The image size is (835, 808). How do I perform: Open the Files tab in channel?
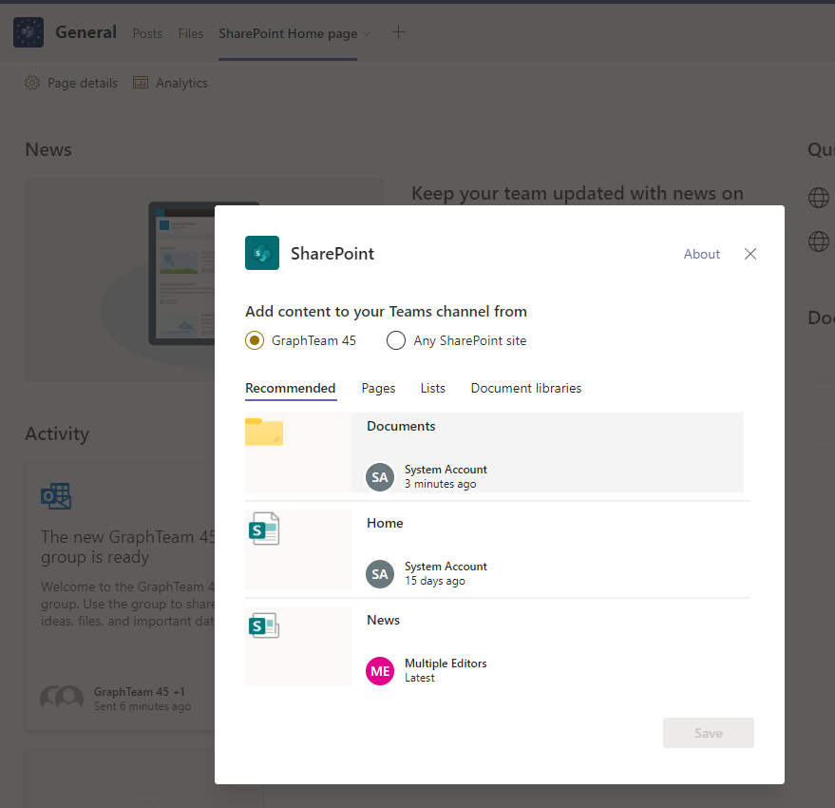click(x=191, y=33)
